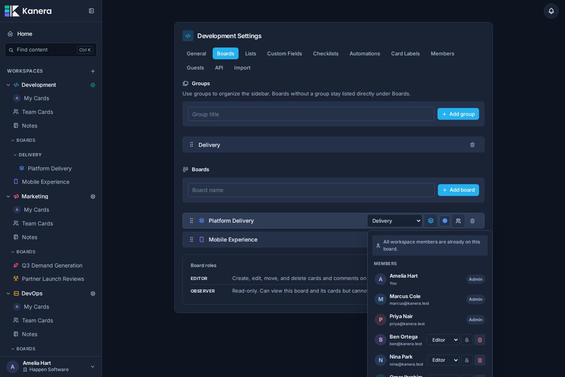
Task: Open the Members tab
Action: (443, 53)
